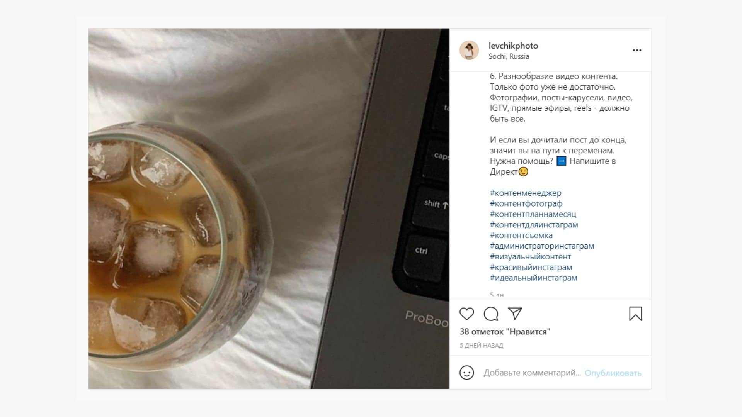Open the three-dot more options menu
Image resolution: width=742 pixels, height=417 pixels.
tap(637, 50)
